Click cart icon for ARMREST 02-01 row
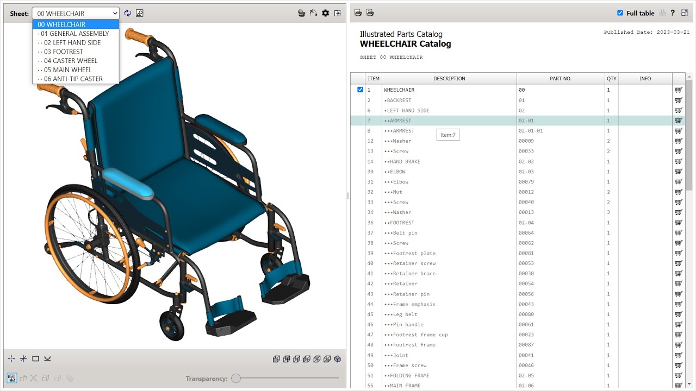The width and height of the screenshot is (696, 391). coord(679,121)
